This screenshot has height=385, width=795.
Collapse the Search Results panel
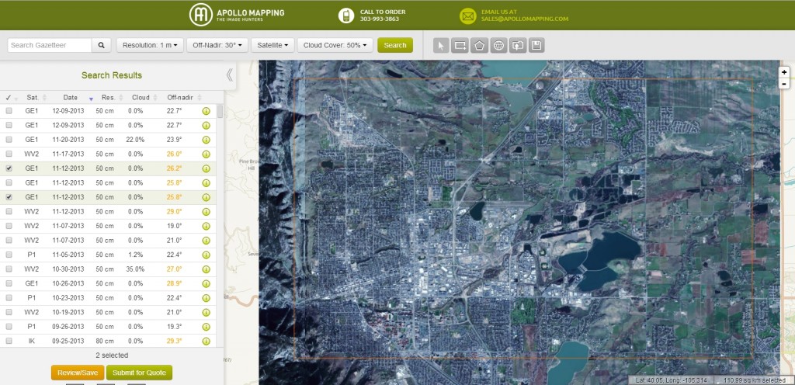229,75
